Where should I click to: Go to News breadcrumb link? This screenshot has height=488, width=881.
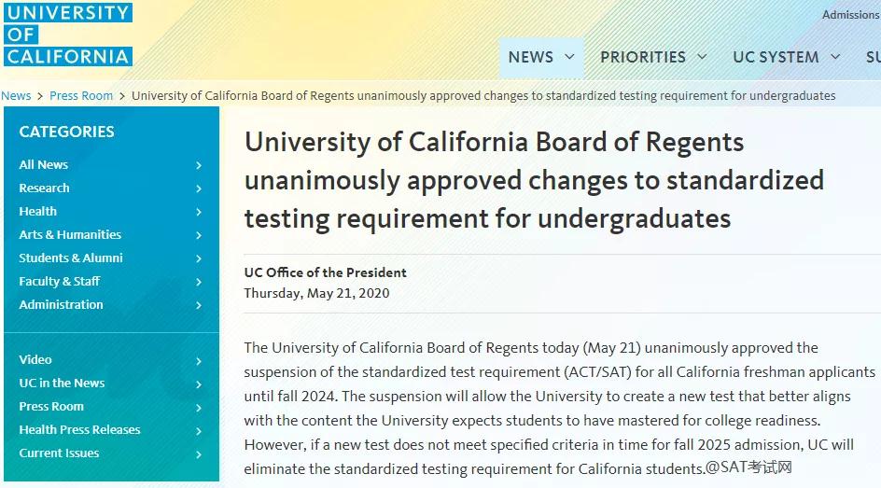[16, 96]
